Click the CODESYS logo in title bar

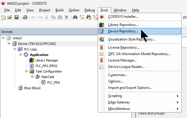click(x=3, y=3)
